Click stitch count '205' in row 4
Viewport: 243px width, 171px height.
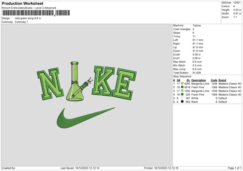click(188, 95)
